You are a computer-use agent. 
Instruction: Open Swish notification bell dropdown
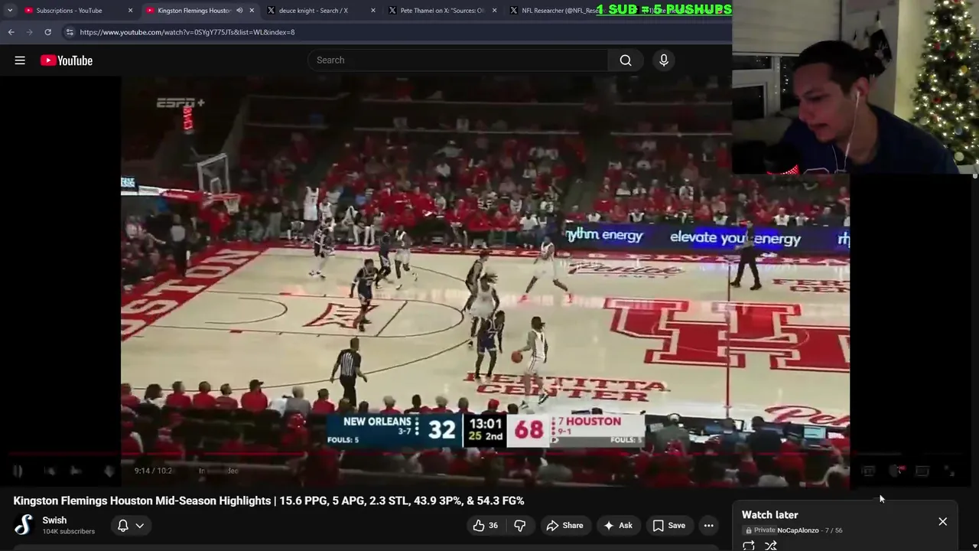(x=131, y=526)
